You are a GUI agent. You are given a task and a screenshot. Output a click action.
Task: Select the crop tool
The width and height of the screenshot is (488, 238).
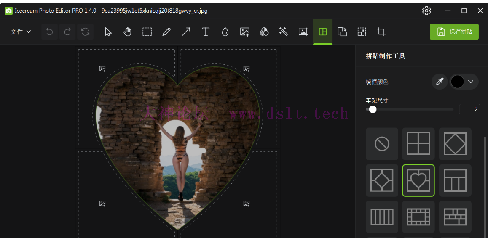point(381,32)
